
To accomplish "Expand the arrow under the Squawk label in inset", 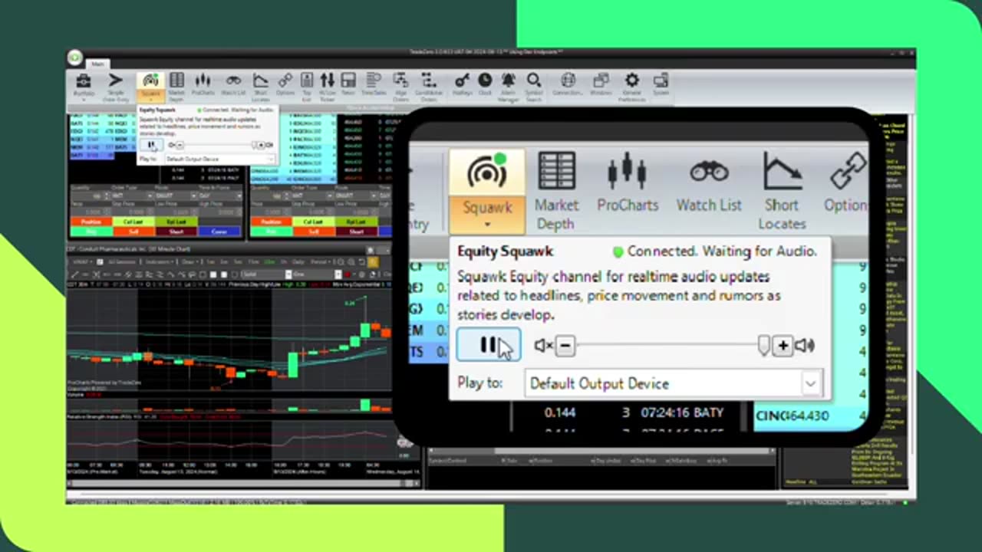I will pyautogui.click(x=487, y=225).
